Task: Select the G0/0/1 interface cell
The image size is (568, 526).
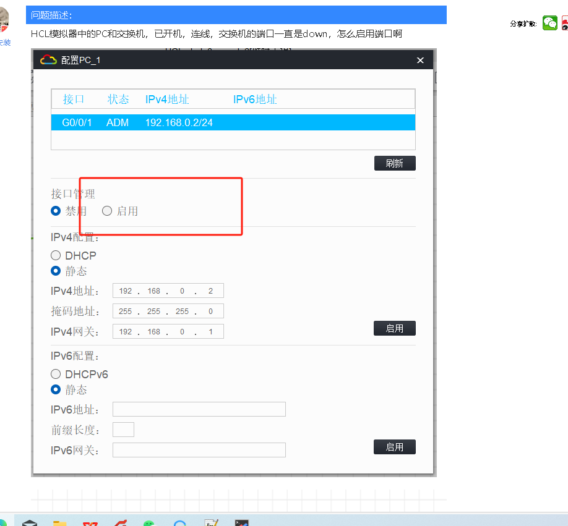Action: coord(77,122)
